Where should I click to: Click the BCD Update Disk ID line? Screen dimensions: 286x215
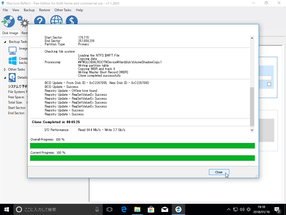[97, 83]
